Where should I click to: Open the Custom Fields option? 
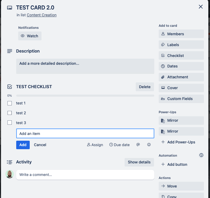(181, 99)
